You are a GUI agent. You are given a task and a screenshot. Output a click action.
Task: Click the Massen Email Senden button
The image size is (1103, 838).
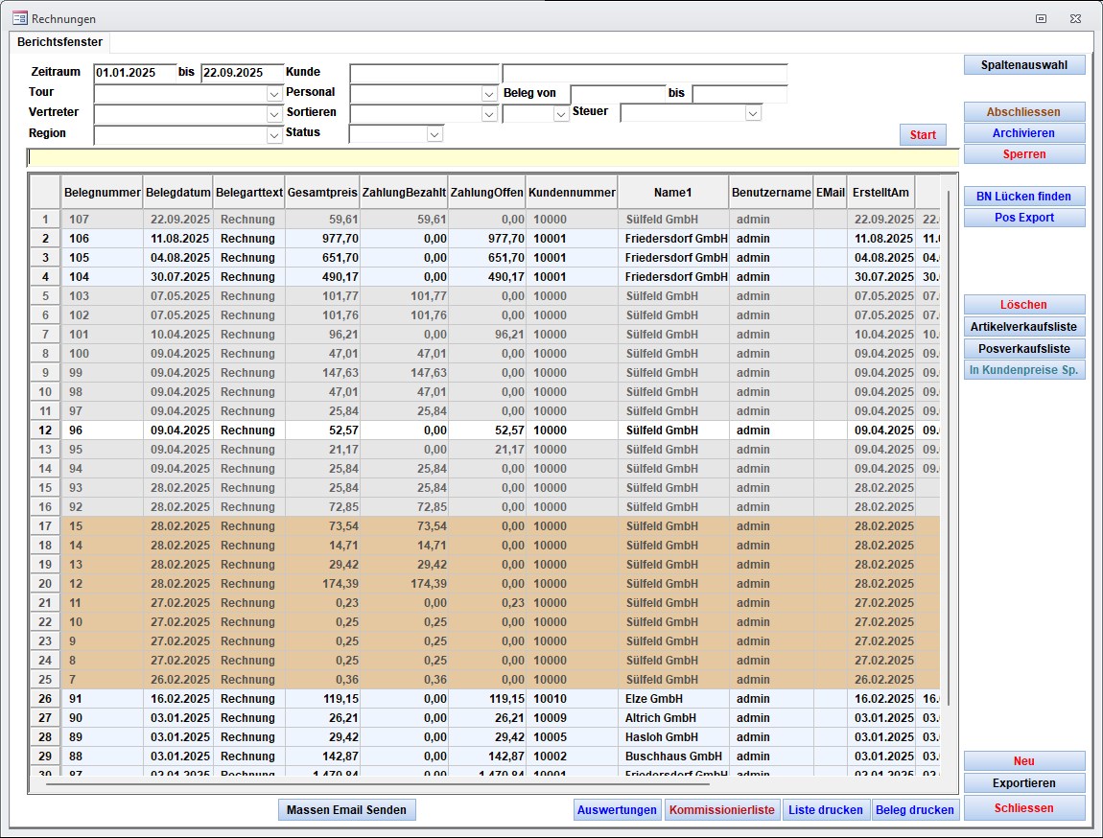click(x=347, y=810)
